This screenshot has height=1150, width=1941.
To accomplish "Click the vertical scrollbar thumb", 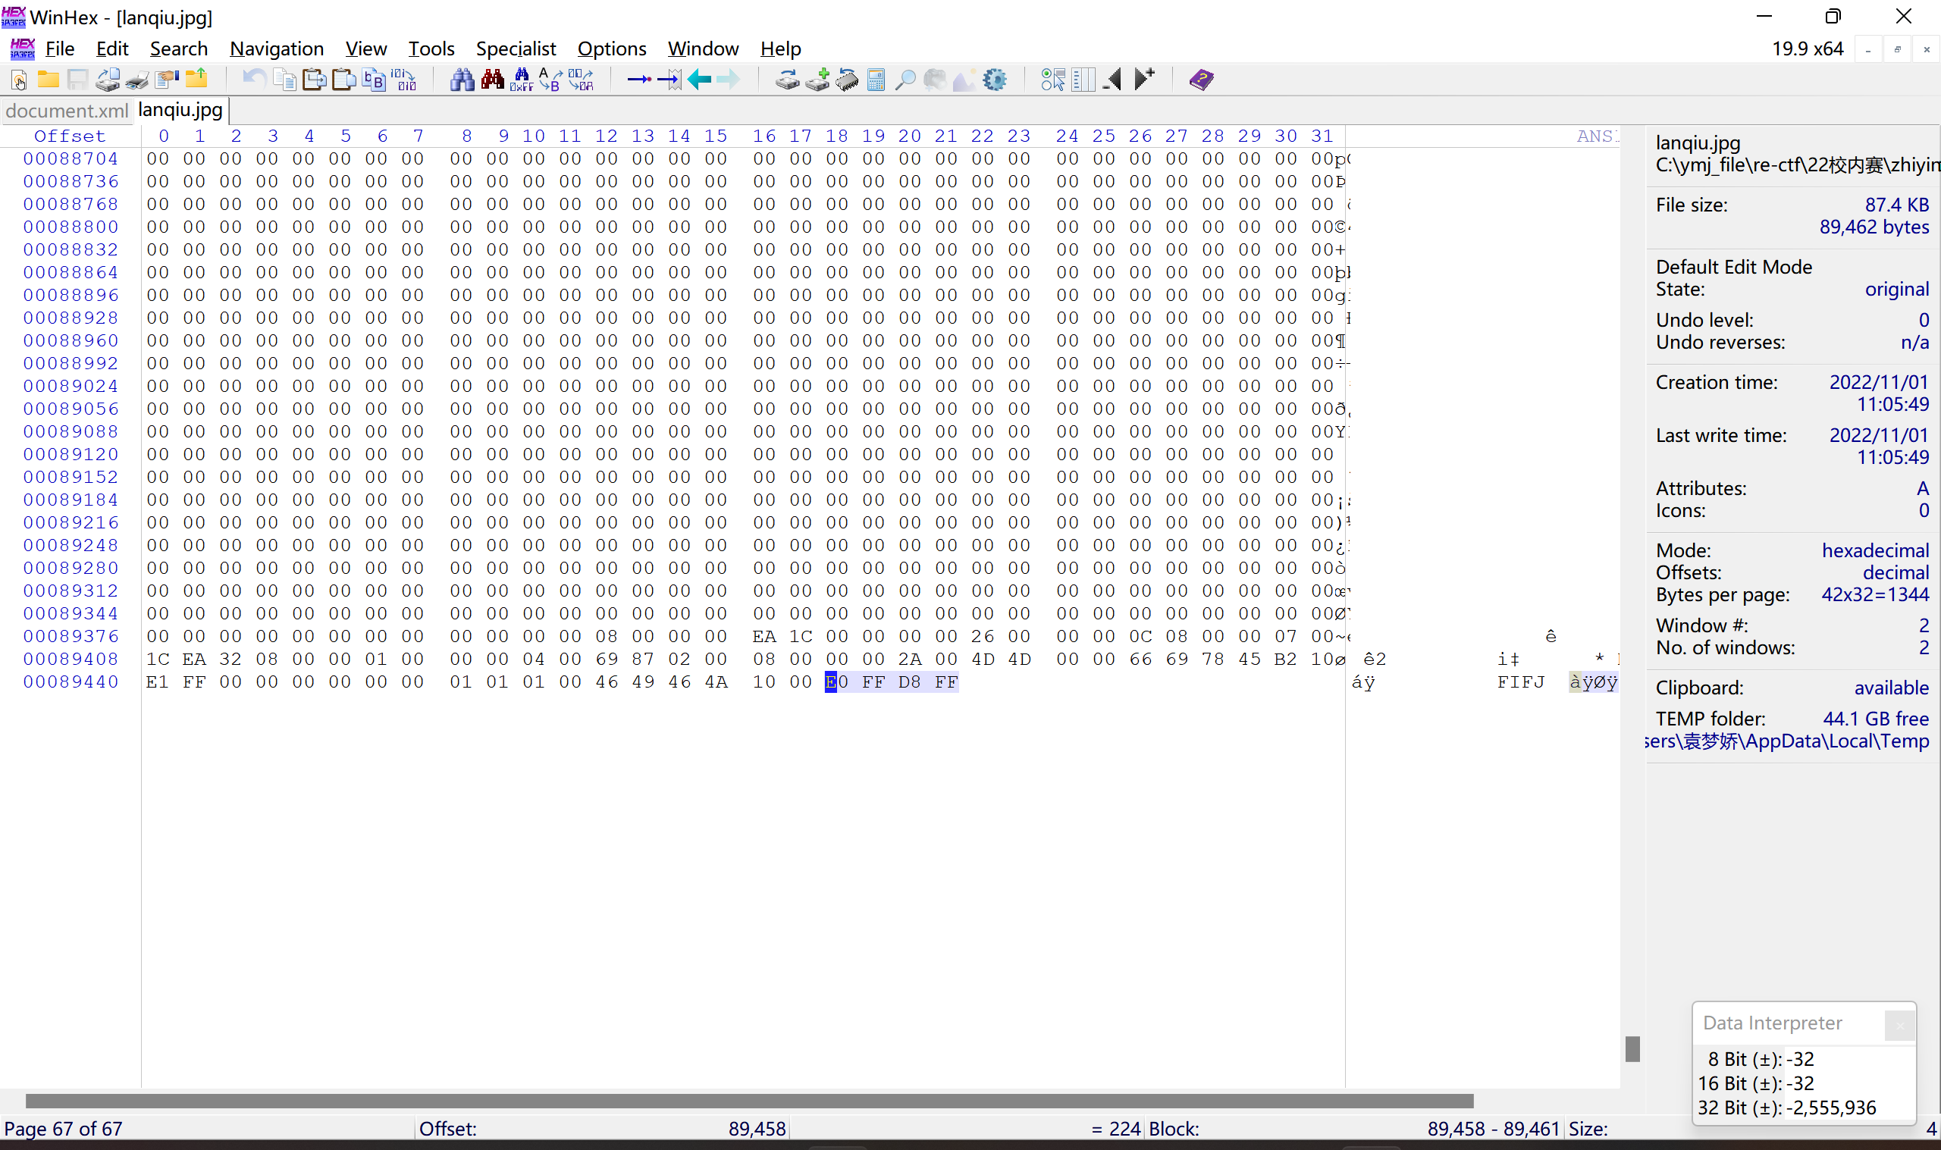I will 1632,1048.
